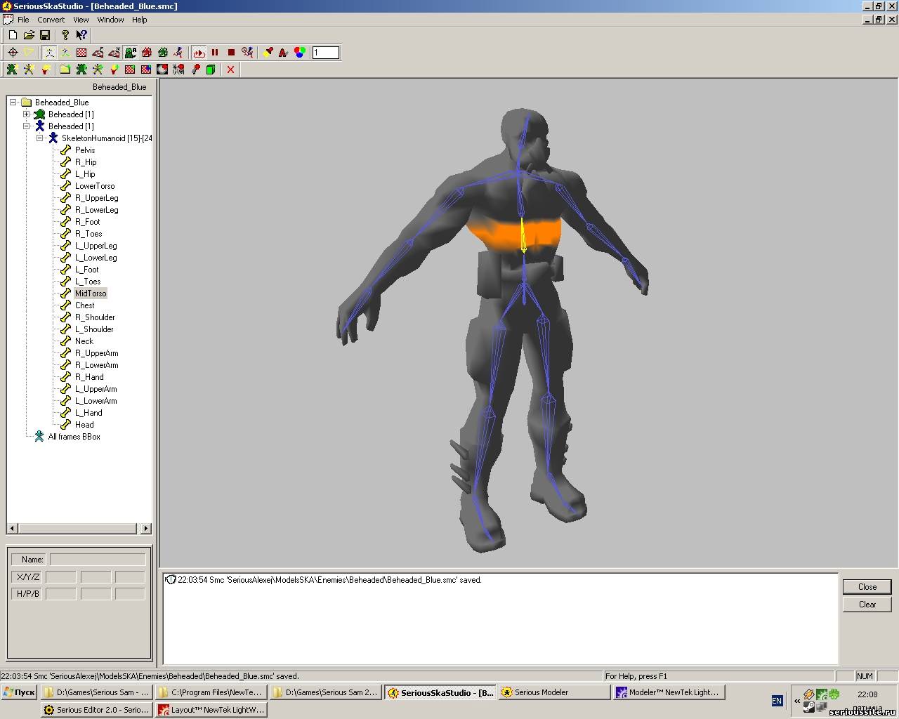Click skeleton with star icon in third toolbar
The image size is (899, 719).
tap(28, 70)
